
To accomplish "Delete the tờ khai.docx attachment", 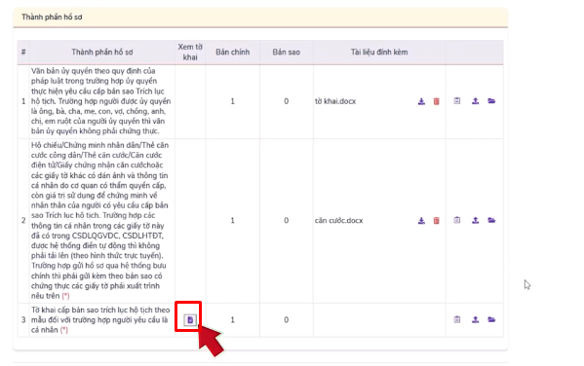I will pyautogui.click(x=436, y=101).
